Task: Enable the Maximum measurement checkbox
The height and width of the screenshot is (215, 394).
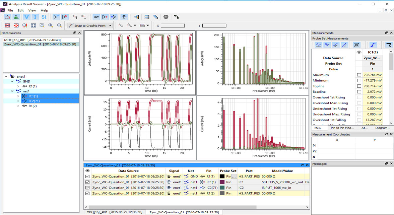Action: pyautogui.click(x=359, y=75)
